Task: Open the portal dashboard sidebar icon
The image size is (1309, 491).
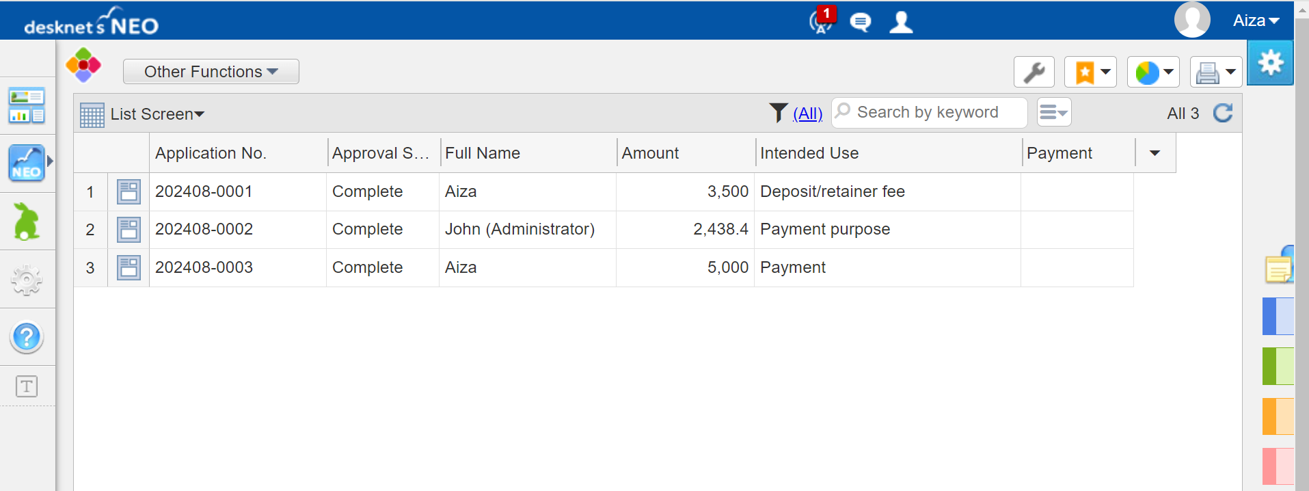Action: click(27, 106)
